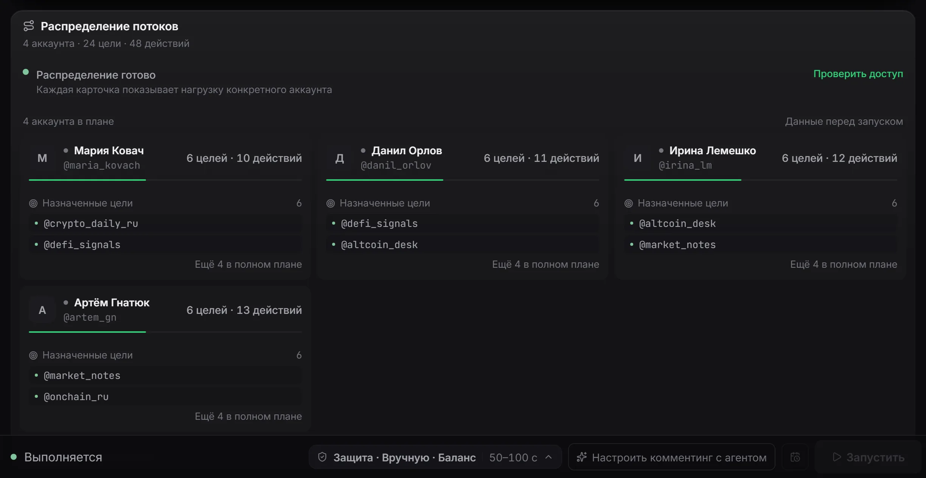Click 50–100 с delay value
This screenshot has height=478, width=926.
[x=513, y=458]
